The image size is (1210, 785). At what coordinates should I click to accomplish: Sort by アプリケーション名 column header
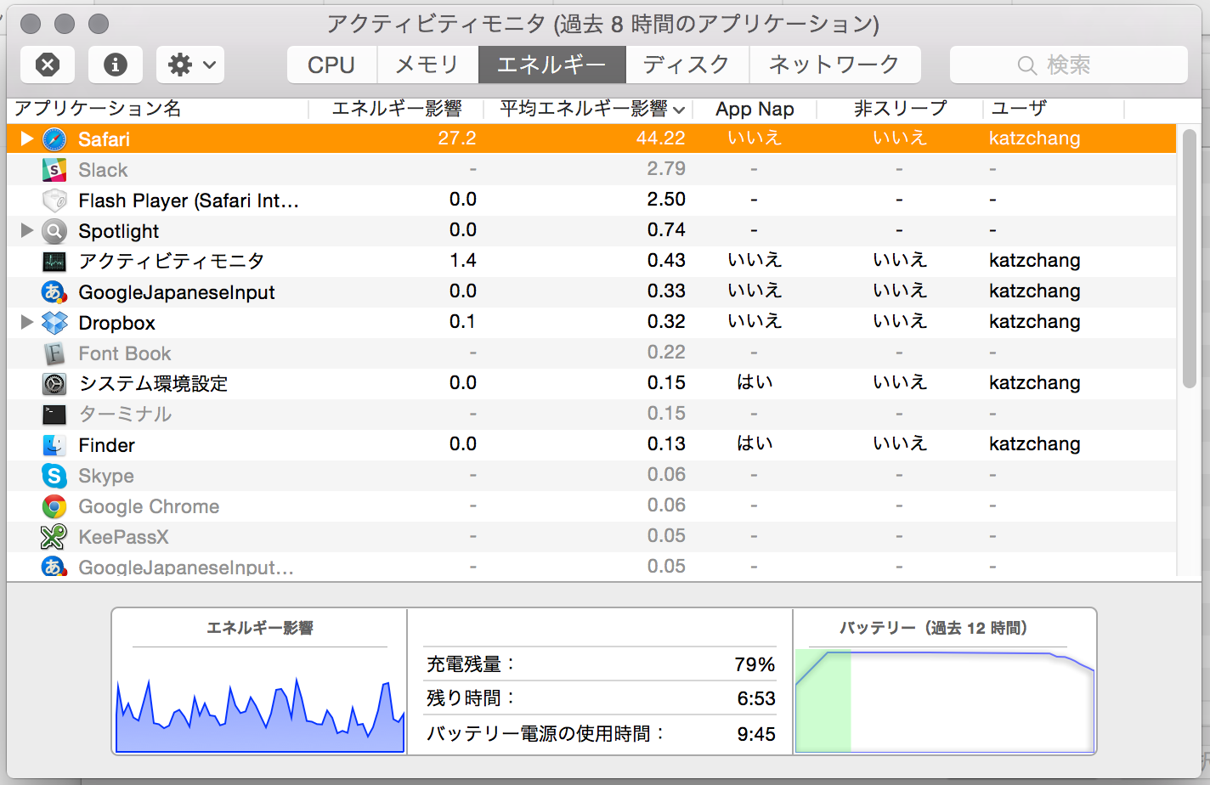click(x=158, y=109)
